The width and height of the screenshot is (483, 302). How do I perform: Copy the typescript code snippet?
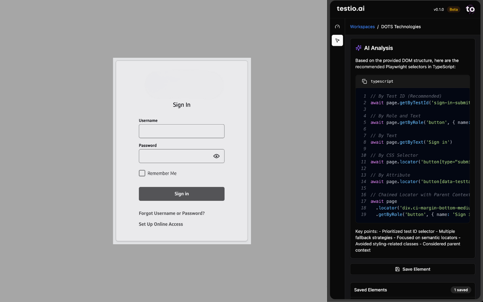point(365,82)
